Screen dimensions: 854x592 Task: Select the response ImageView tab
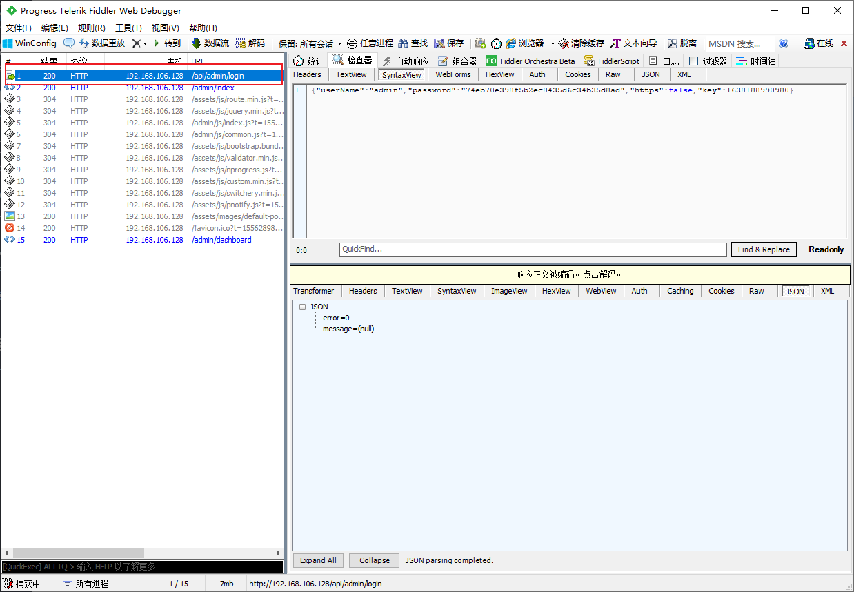tap(509, 291)
